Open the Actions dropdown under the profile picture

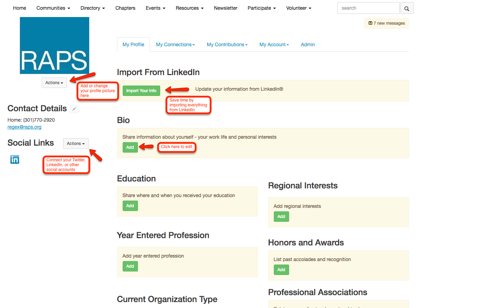click(54, 83)
